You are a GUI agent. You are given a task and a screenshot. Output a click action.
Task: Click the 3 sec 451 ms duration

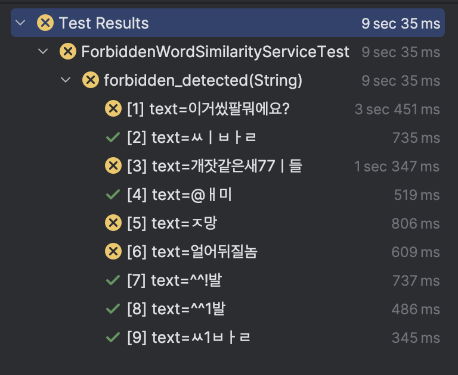click(x=397, y=110)
